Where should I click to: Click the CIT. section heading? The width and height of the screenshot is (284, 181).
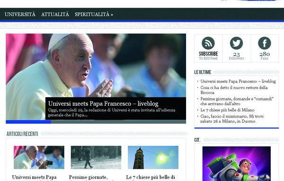pyautogui.click(x=197, y=140)
